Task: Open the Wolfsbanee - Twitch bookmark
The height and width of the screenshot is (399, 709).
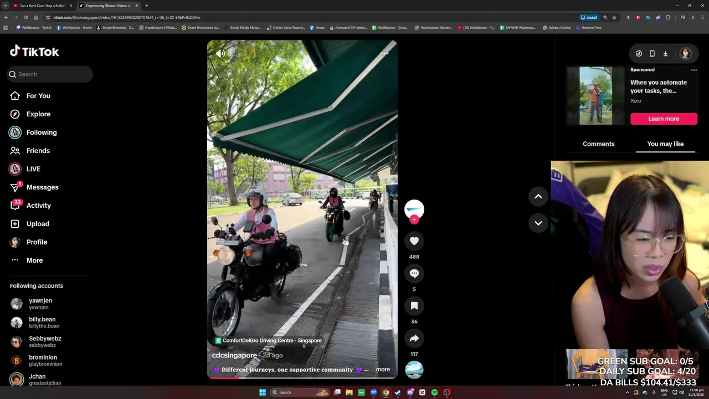Action: [34, 27]
